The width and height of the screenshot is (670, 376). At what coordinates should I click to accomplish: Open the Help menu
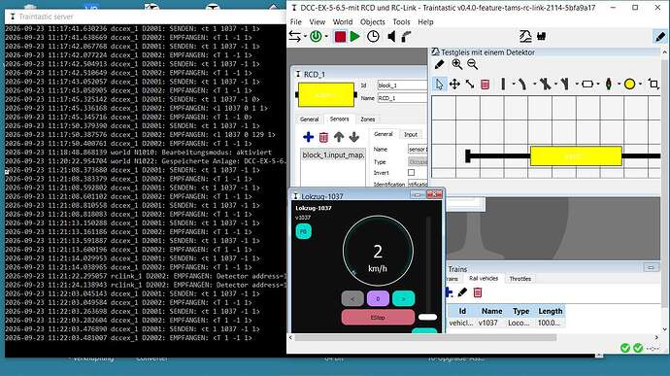click(425, 21)
